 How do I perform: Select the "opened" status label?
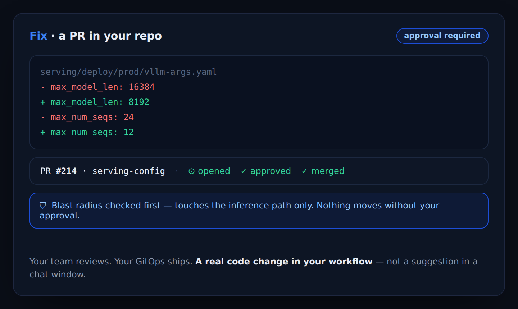coord(214,171)
